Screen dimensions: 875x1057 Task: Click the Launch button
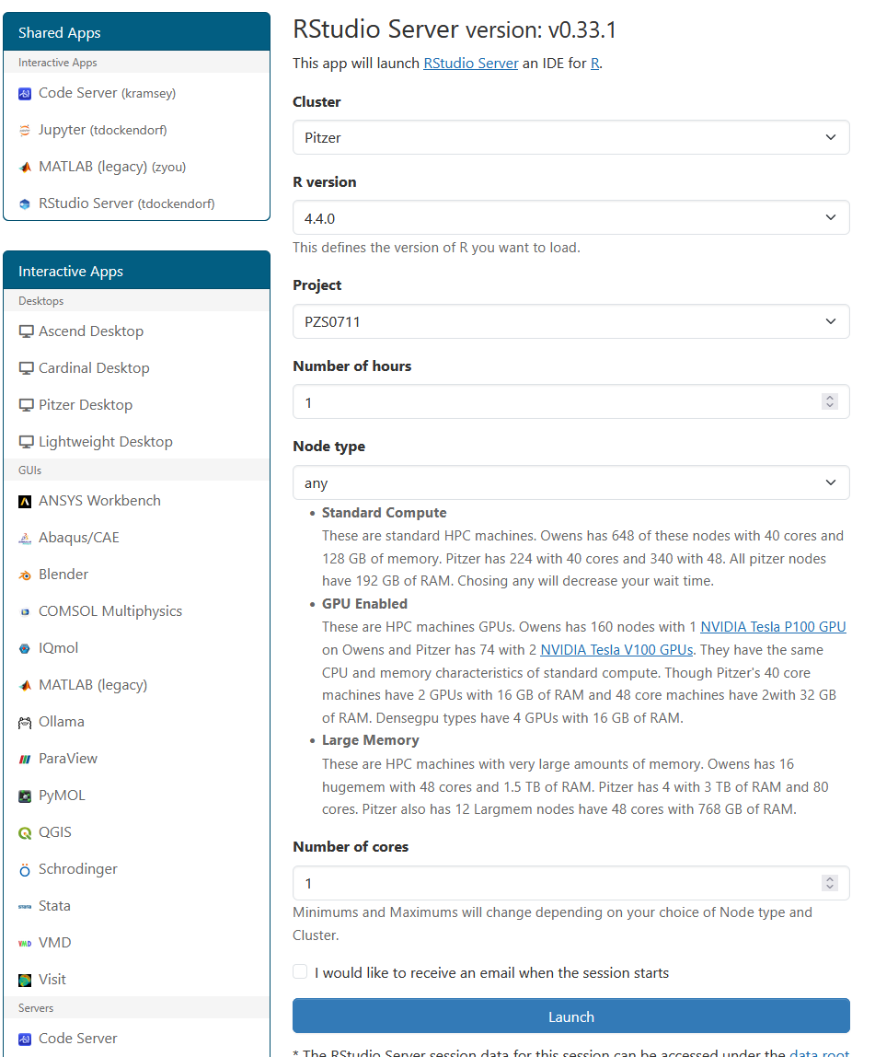(571, 1016)
